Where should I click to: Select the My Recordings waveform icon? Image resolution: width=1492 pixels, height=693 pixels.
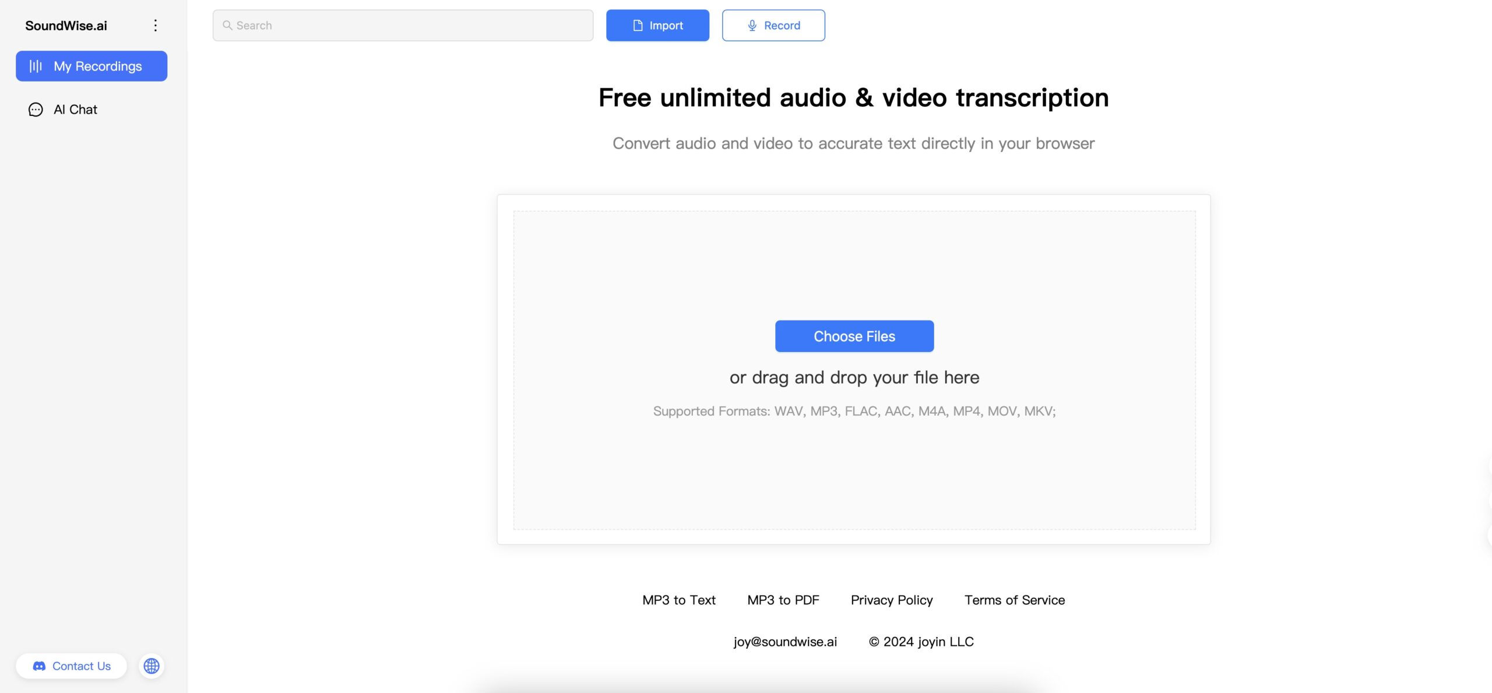pyautogui.click(x=36, y=66)
